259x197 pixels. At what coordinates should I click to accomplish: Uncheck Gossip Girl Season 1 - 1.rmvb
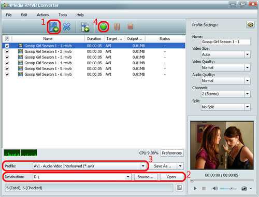coord(7,46)
